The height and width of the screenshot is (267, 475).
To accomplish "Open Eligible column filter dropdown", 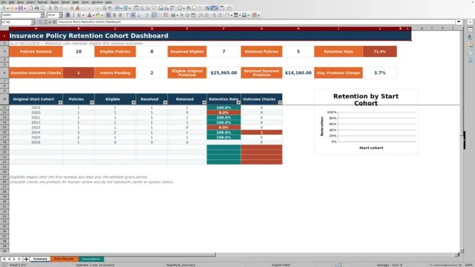I will (134, 103).
